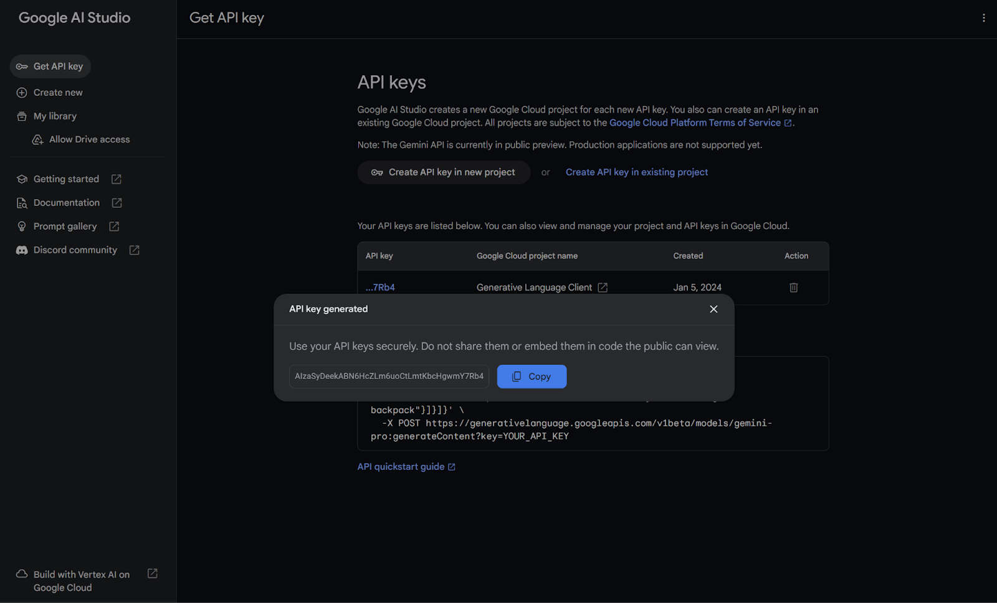Click the Google Cloud project name column header
This screenshot has width=997, height=603.
click(527, 256)
